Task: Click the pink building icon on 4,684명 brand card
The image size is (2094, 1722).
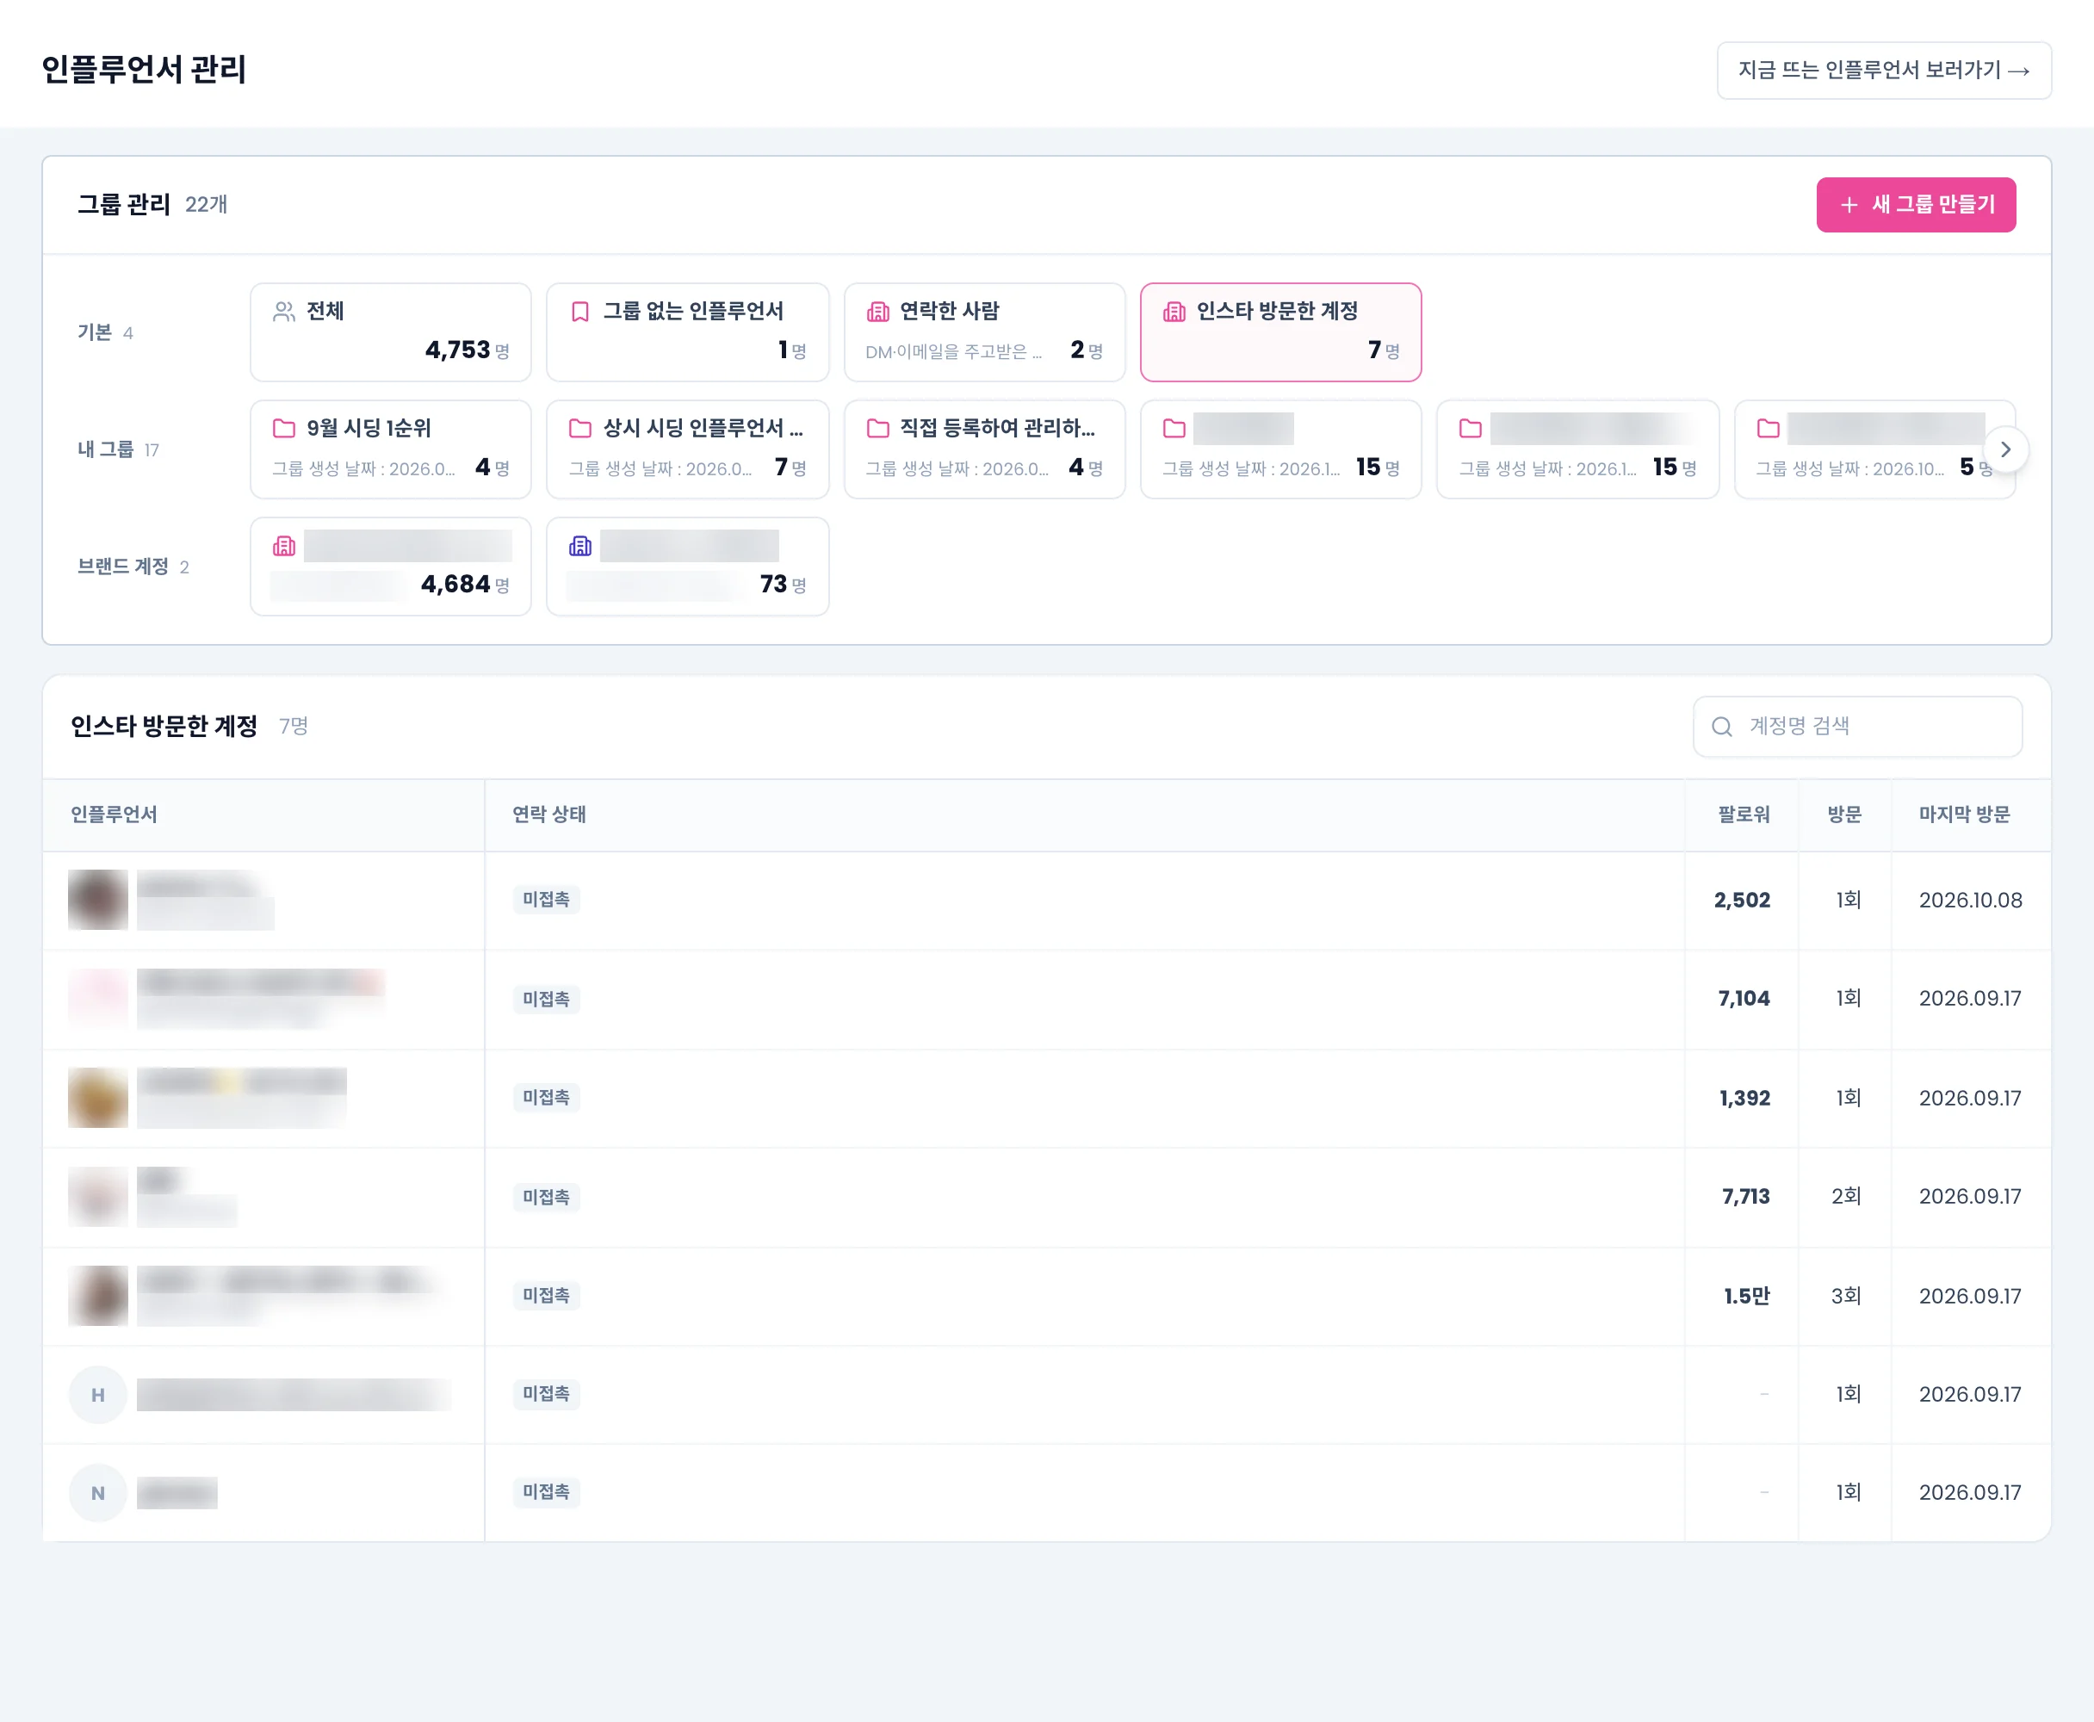Action: pos(283,546)
